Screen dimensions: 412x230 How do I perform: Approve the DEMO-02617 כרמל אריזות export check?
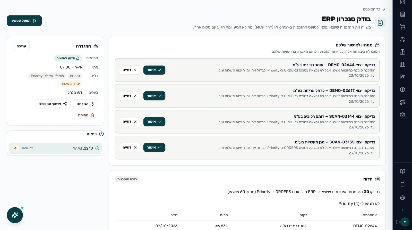click(x=154, y=96)
